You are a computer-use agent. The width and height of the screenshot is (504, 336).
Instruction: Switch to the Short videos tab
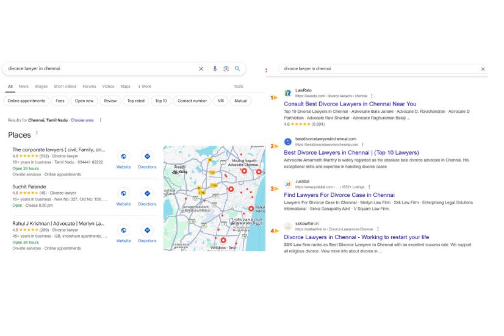point(65,87)
